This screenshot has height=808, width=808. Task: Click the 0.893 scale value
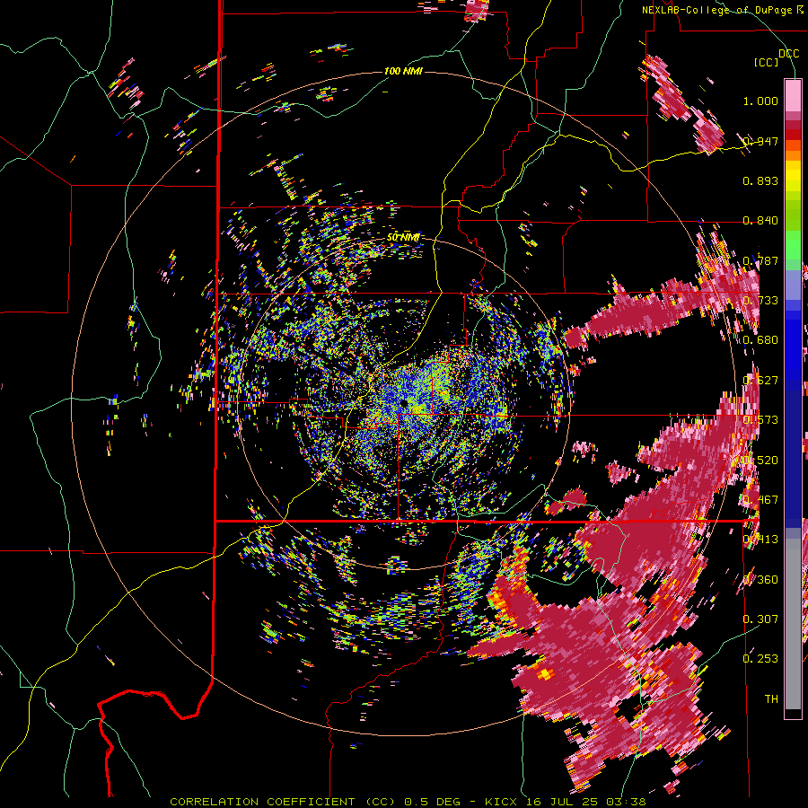[760, 180]
